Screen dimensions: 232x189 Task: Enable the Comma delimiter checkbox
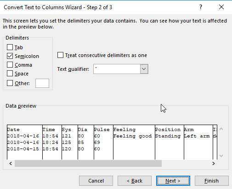[10, 65]
